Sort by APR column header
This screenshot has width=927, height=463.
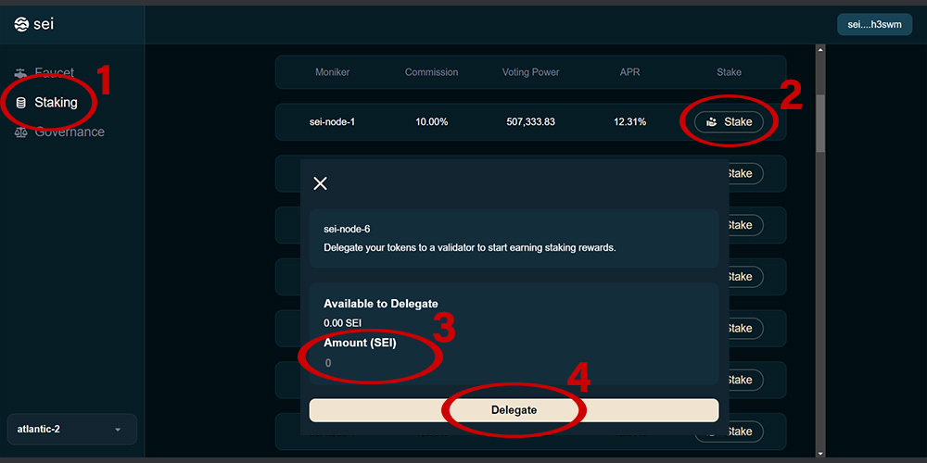coord(630,72)
